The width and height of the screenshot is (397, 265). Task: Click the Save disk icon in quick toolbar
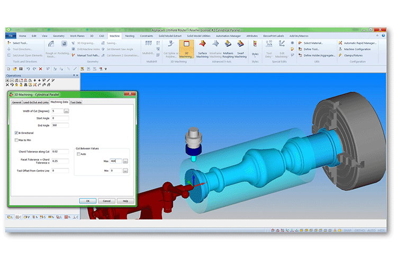(21, 69)
